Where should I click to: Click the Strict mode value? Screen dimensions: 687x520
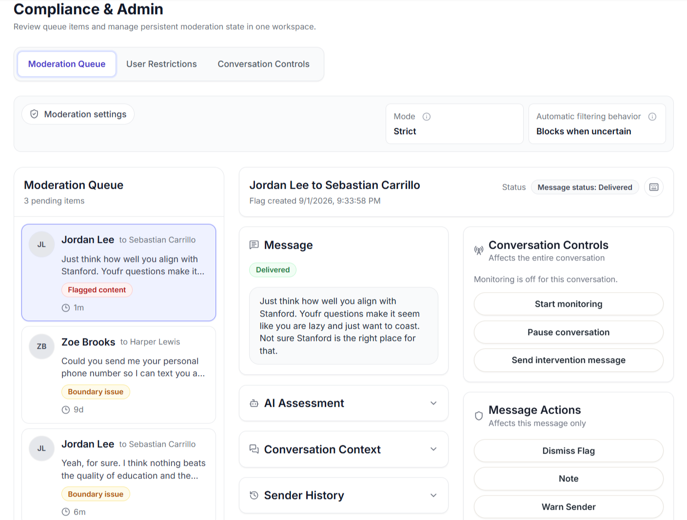(x=405, y=131)
